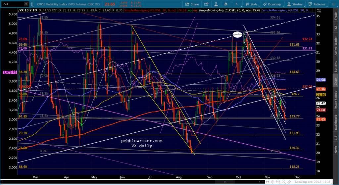The height and width of the screenshot is (185, 339).
Task: Click the 27.98 blue price bubble
Action: click(321, 80)
